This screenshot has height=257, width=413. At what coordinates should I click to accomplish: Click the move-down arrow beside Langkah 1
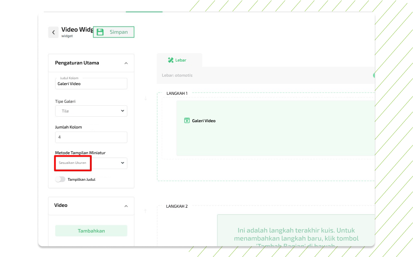pyautogui.click(x=146, y=98)
